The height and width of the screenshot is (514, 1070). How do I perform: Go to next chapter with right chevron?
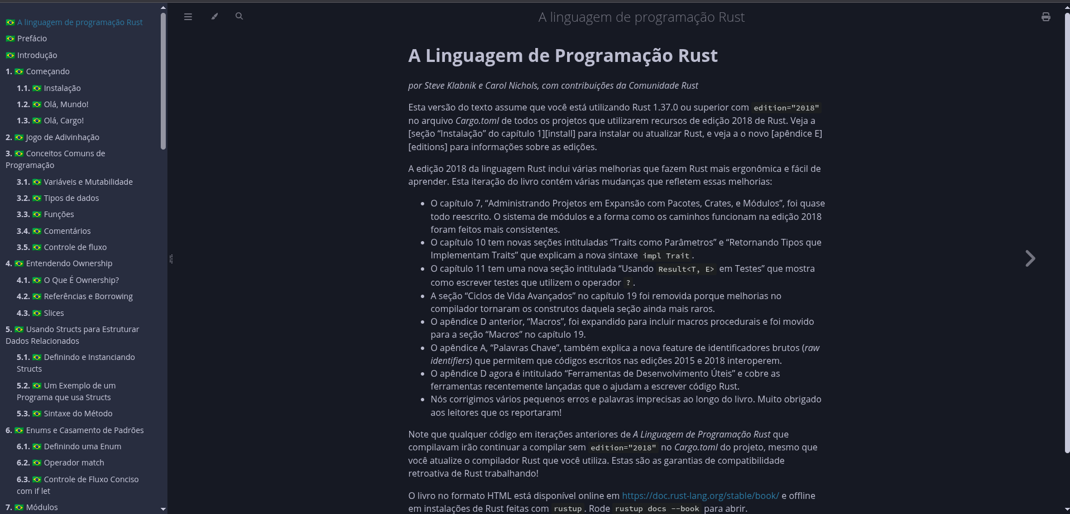pyautogui.click(x=1030, y=258)
